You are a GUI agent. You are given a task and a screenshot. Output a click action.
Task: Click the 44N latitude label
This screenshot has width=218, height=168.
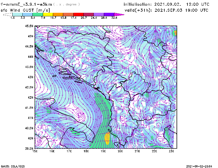click(31, 57)
